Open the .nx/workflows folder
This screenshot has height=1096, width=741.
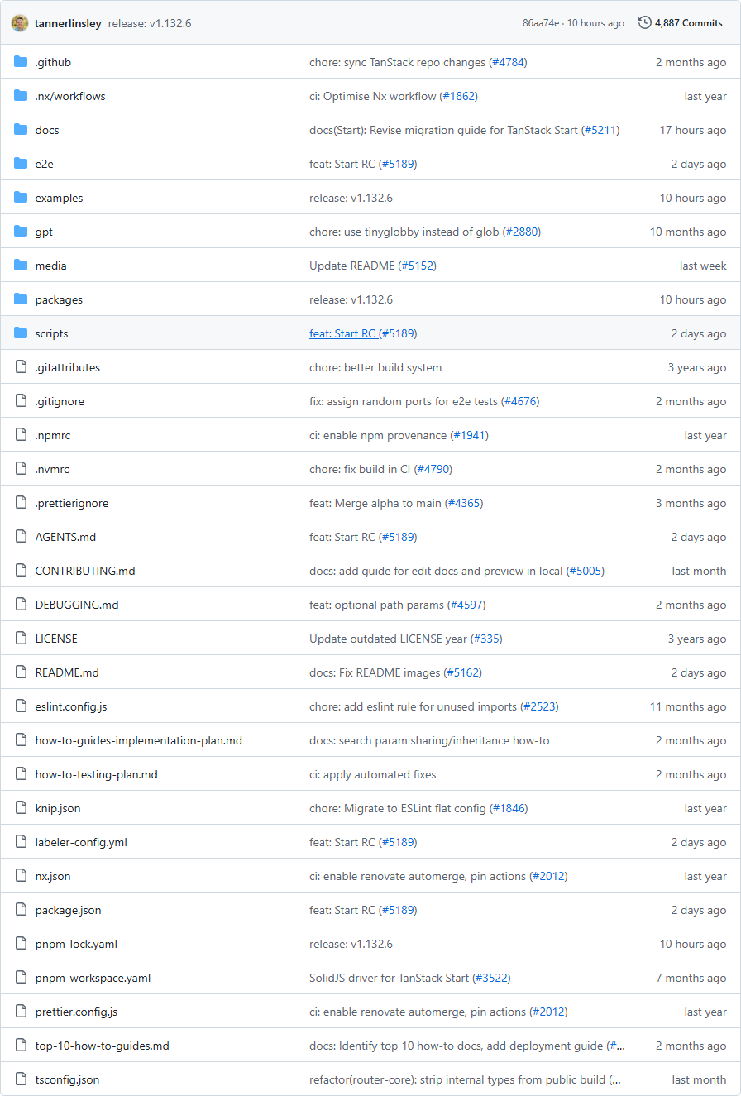point(70,96)
